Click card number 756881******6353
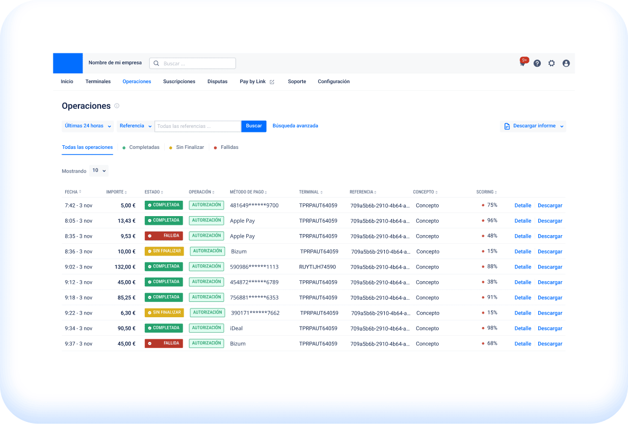Screen dimensions: 628x424 254,298
